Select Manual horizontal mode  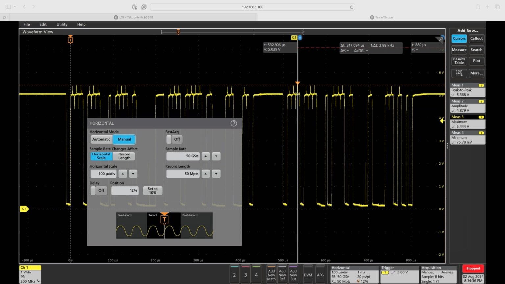124,139
